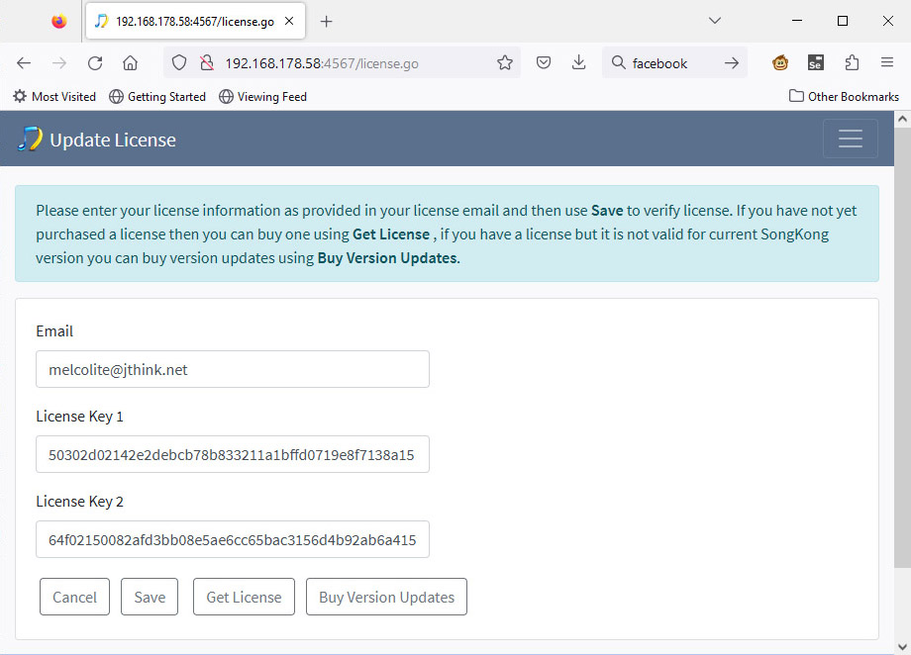Go to the browser home page
Screen dimensions: 911x655
click(130, 62)
